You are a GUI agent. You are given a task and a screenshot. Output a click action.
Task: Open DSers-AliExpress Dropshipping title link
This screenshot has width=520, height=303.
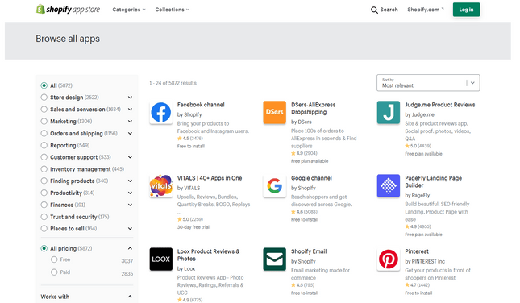coord(314,109)
